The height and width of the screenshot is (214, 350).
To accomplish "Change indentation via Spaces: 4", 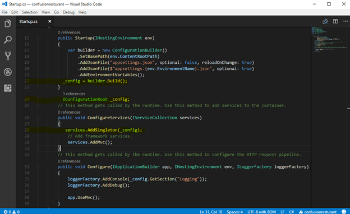I will pos(235,212).
